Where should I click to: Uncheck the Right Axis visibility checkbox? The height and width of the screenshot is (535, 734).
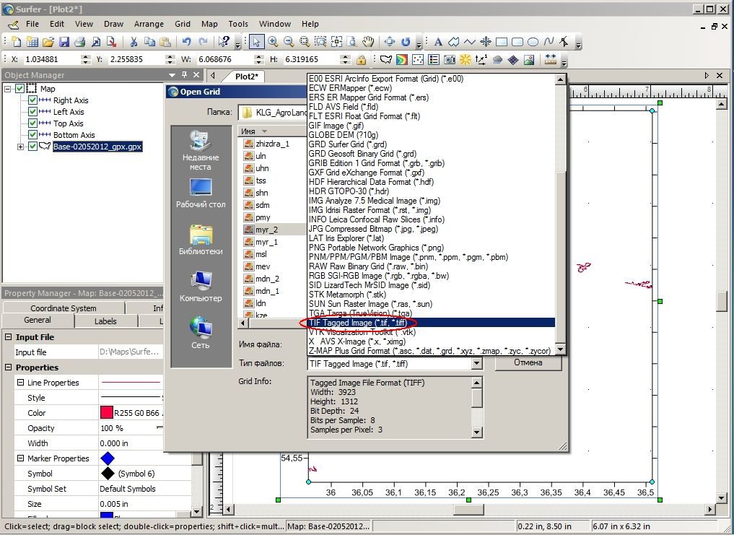32,100
